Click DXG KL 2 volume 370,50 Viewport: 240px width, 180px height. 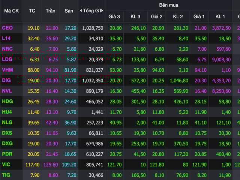181,144
